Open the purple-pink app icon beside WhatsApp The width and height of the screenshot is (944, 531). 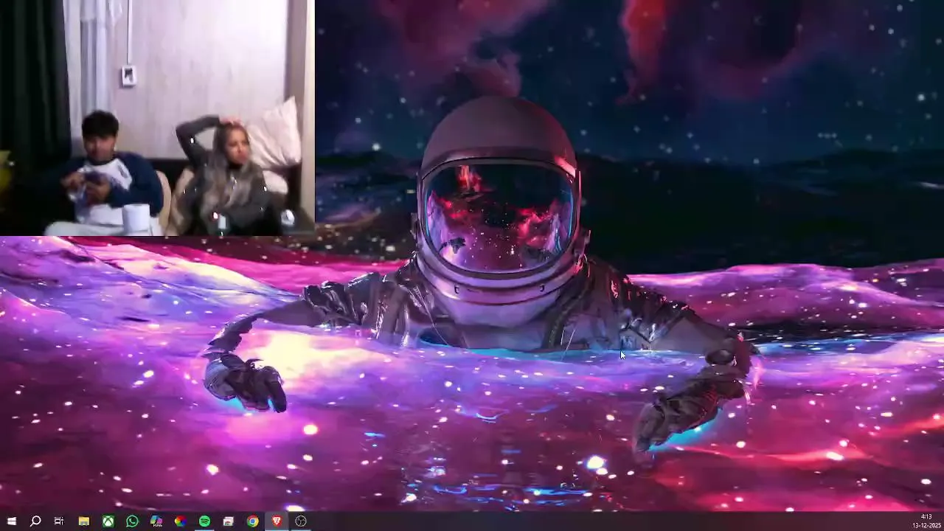pyautogui.click(x=156, y=521)
